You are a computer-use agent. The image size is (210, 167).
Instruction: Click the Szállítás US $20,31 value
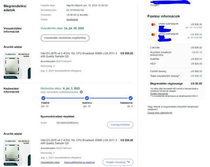pos(196,59)
